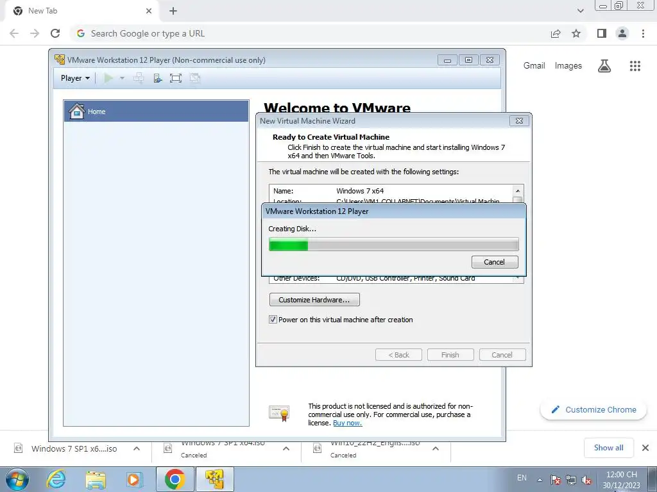Click the share page icon in address bar
This screenshot has height=492, width=657.
(x=556, y=33)
